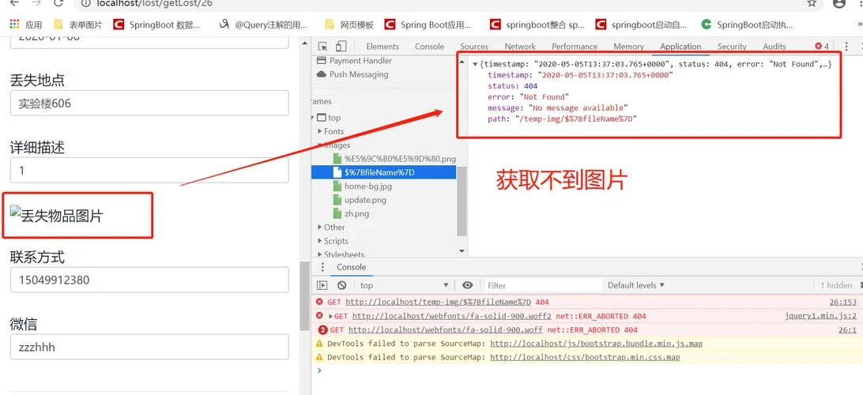Expand the Fonts folder
This screenshot has height=395, width=863.
[x=320, y=131]
